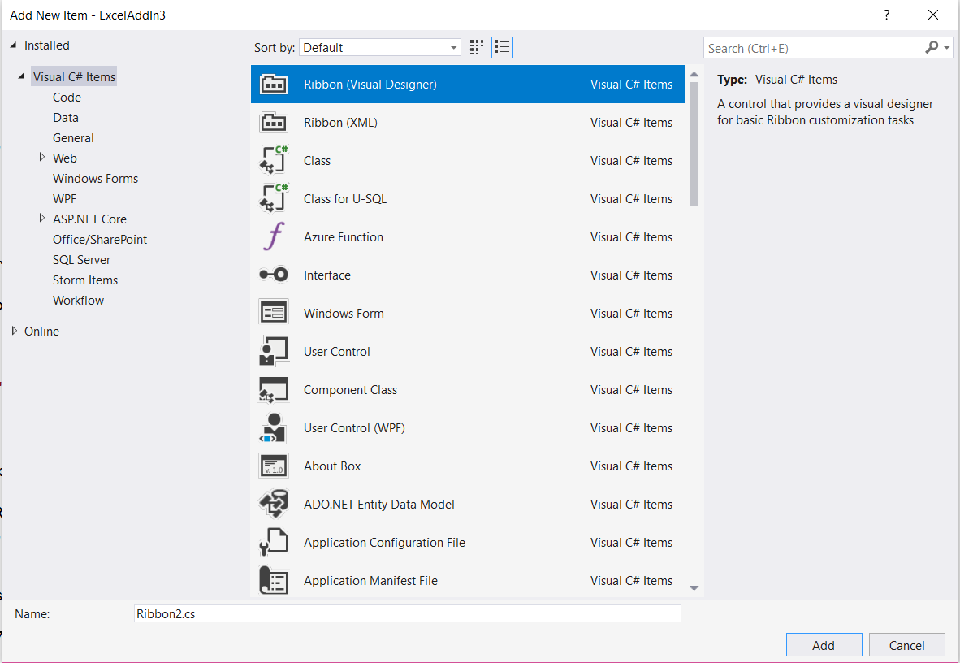Expand the Online templates node
The width and height of the screenshot is (960, 663).
pyautogui.click(x=14, y=331)
